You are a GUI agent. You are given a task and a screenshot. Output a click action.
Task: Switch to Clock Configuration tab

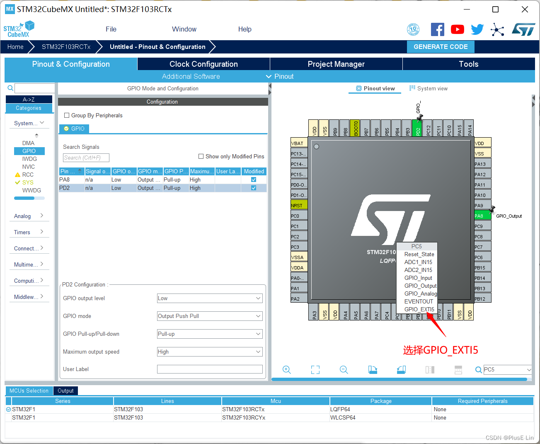pos(203,64)
